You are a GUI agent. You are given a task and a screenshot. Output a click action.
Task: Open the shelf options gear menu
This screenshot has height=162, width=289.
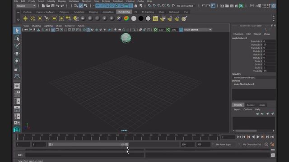(x=18, y=19)
